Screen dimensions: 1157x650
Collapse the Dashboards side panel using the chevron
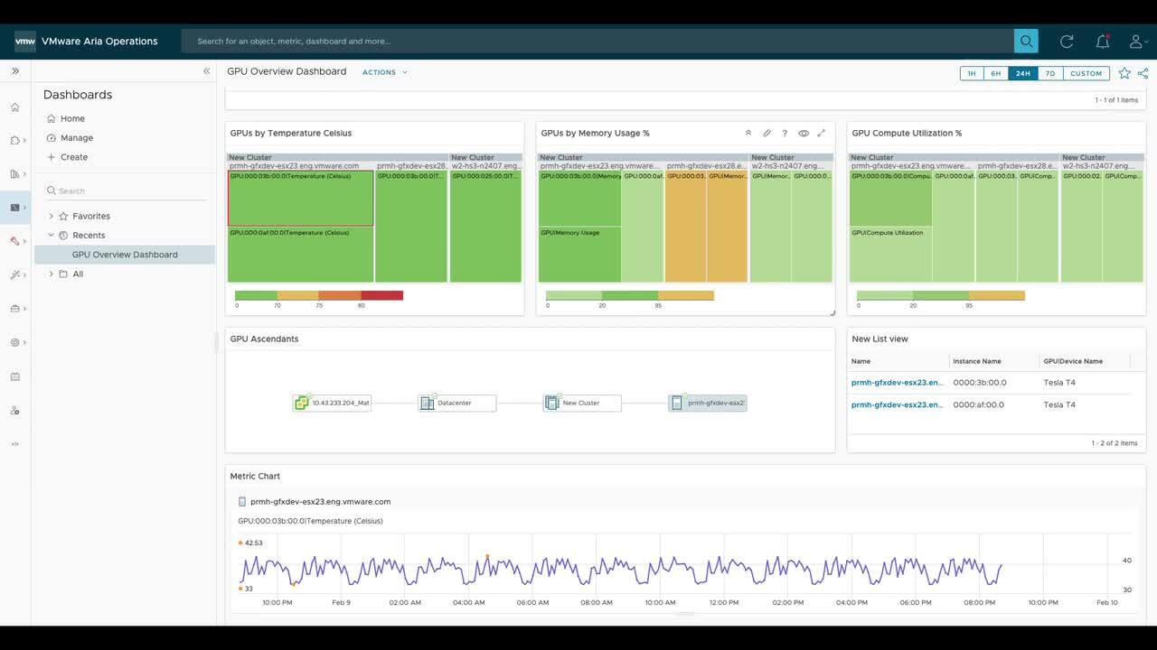point(206,70)
